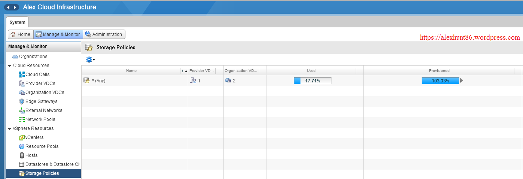Collapse the vSphere Resources tree section
The height and width of the screenshot is (179, 523).
tap(9, 128)
